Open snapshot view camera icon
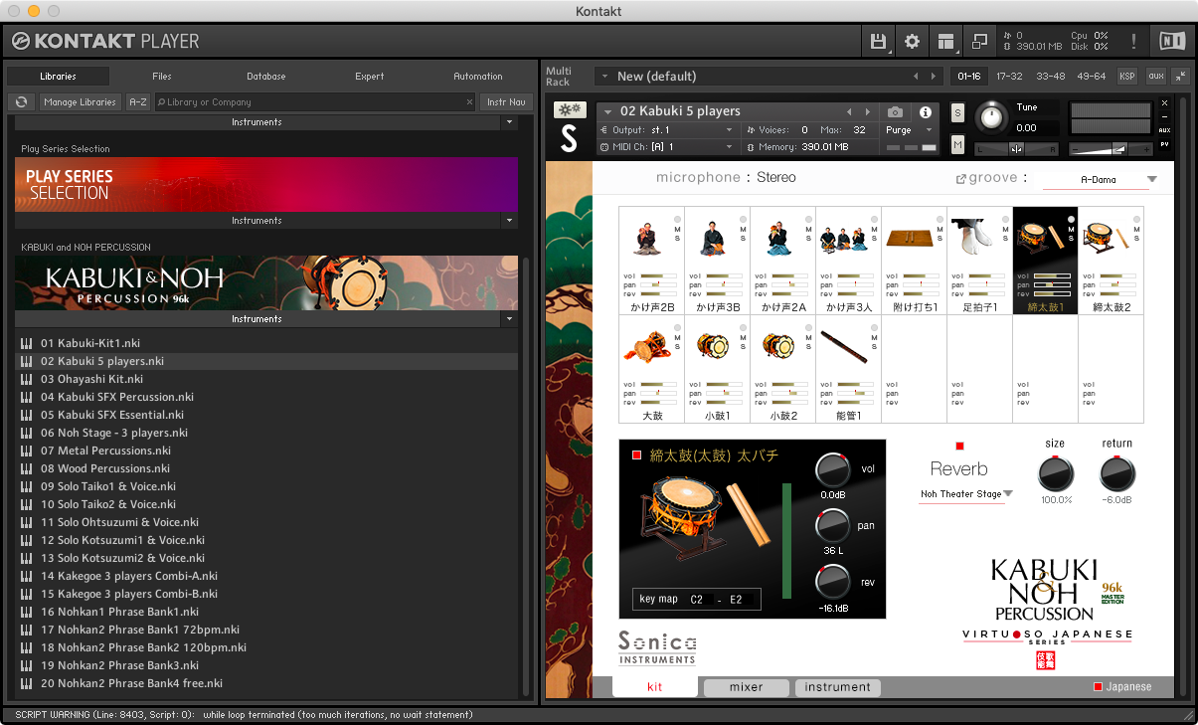 tap(896, 112)
